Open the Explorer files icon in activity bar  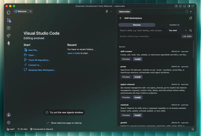[x=9, y=12]
